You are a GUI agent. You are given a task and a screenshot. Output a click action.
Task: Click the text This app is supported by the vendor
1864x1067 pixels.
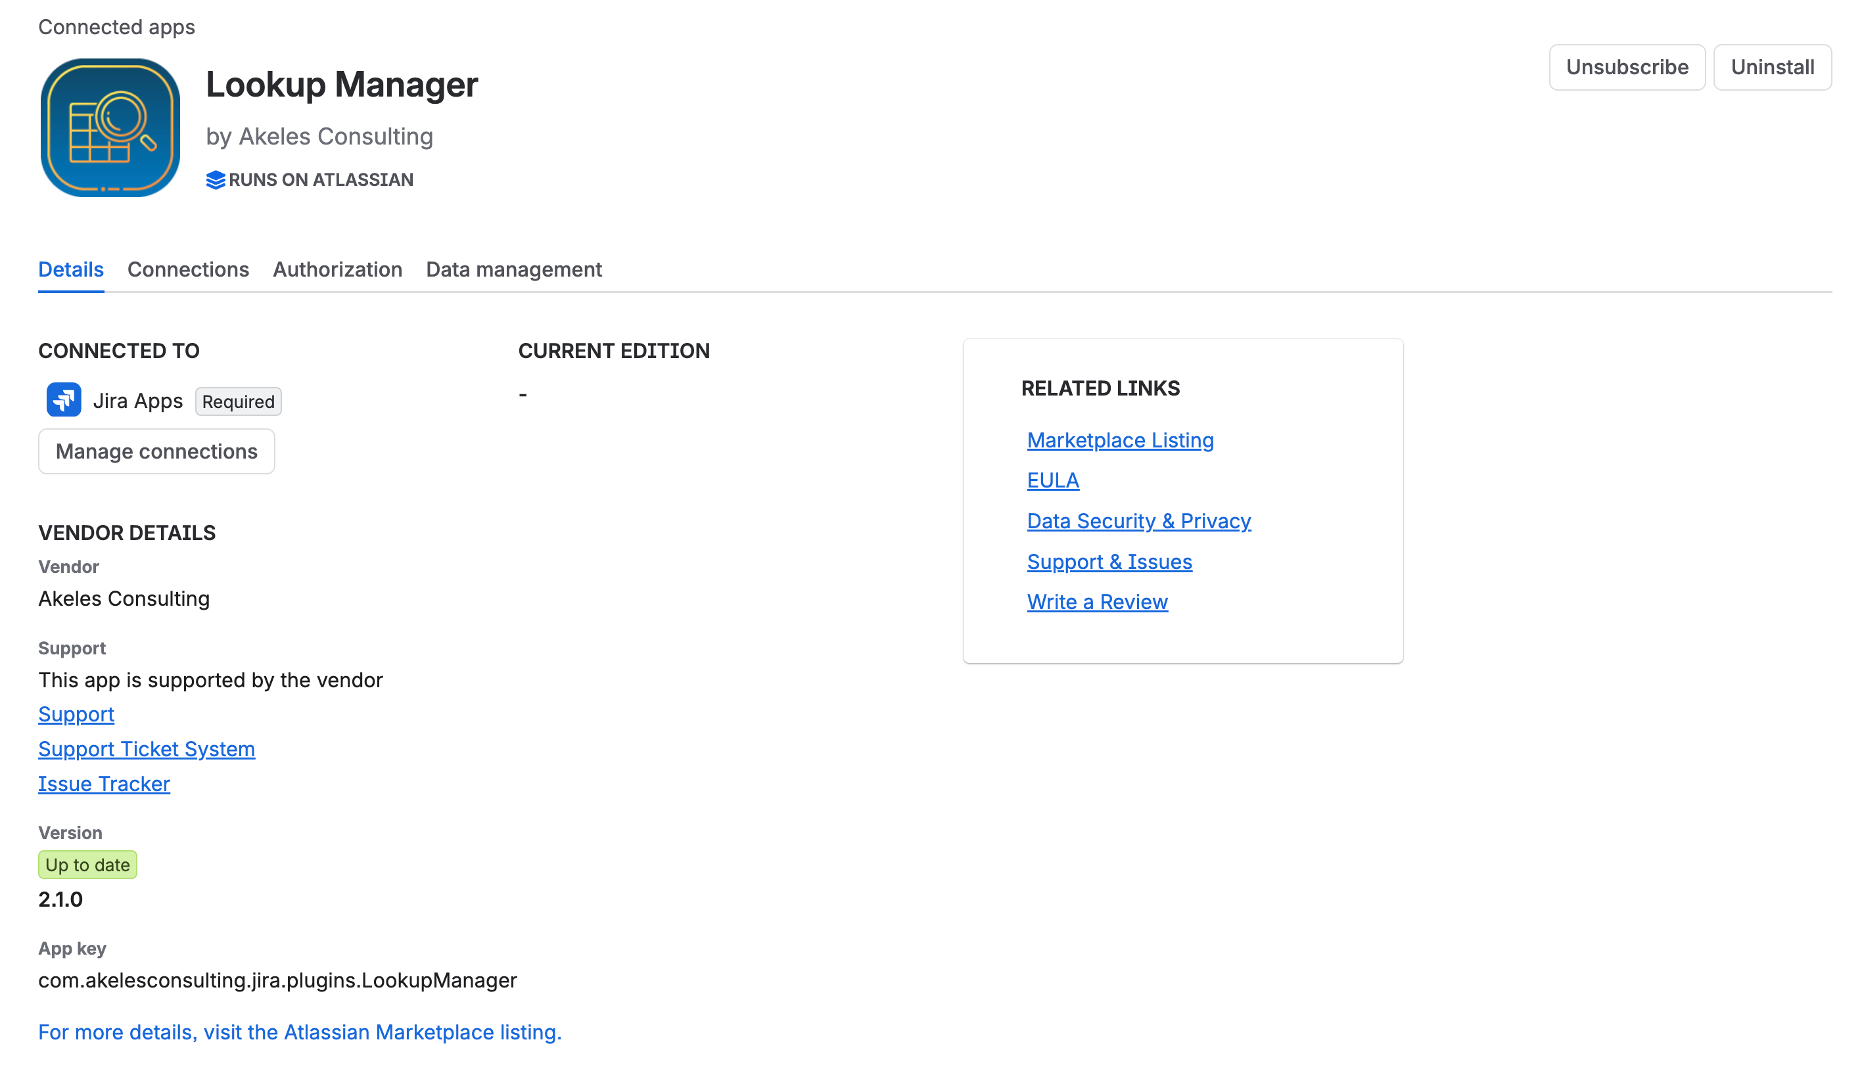click(x=210, y=680)
